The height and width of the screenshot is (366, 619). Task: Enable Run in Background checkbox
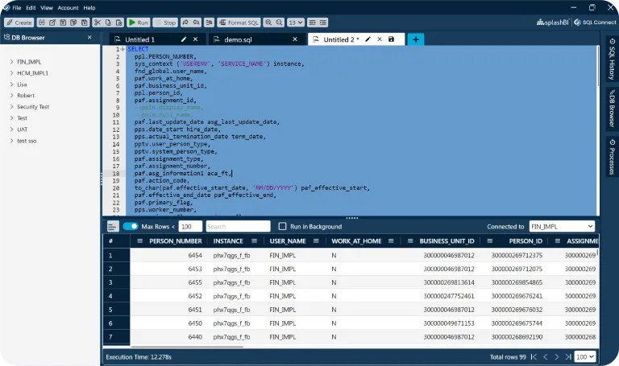click(282, 226)
